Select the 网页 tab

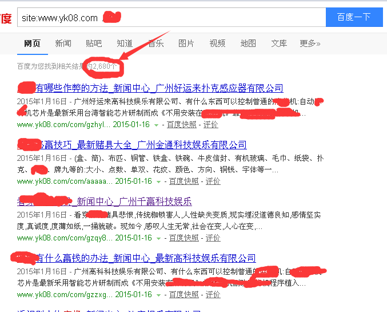click(x=32, y=44)
